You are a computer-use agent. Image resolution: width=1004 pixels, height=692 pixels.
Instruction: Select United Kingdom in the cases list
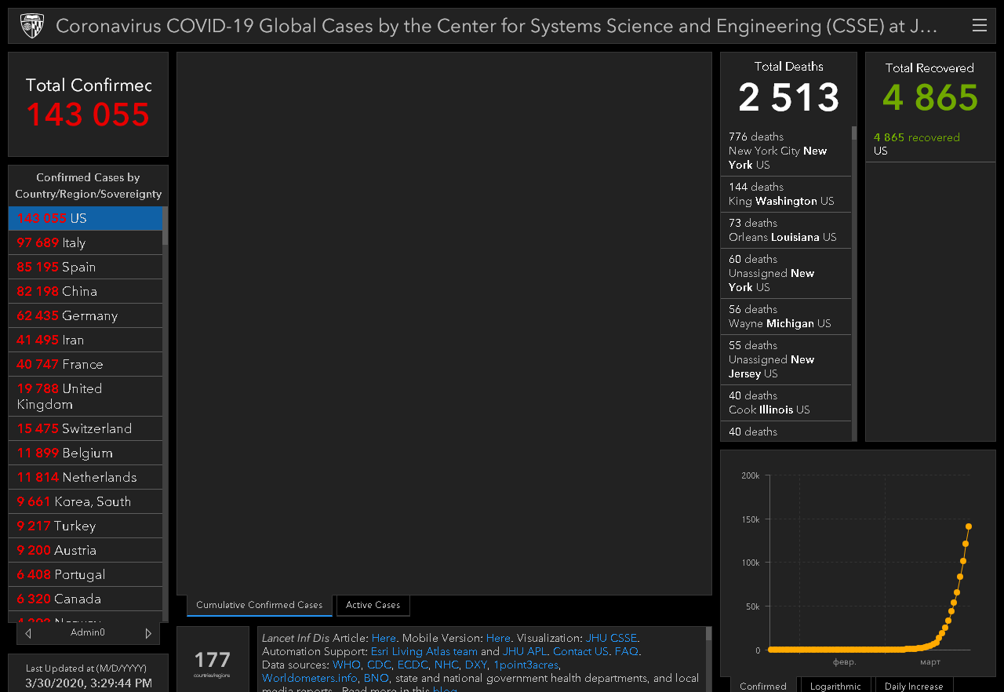click(85, 397)
